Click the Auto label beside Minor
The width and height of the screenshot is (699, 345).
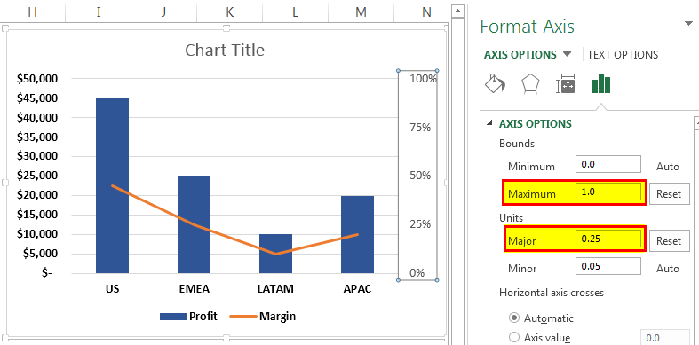coord(667,269)
